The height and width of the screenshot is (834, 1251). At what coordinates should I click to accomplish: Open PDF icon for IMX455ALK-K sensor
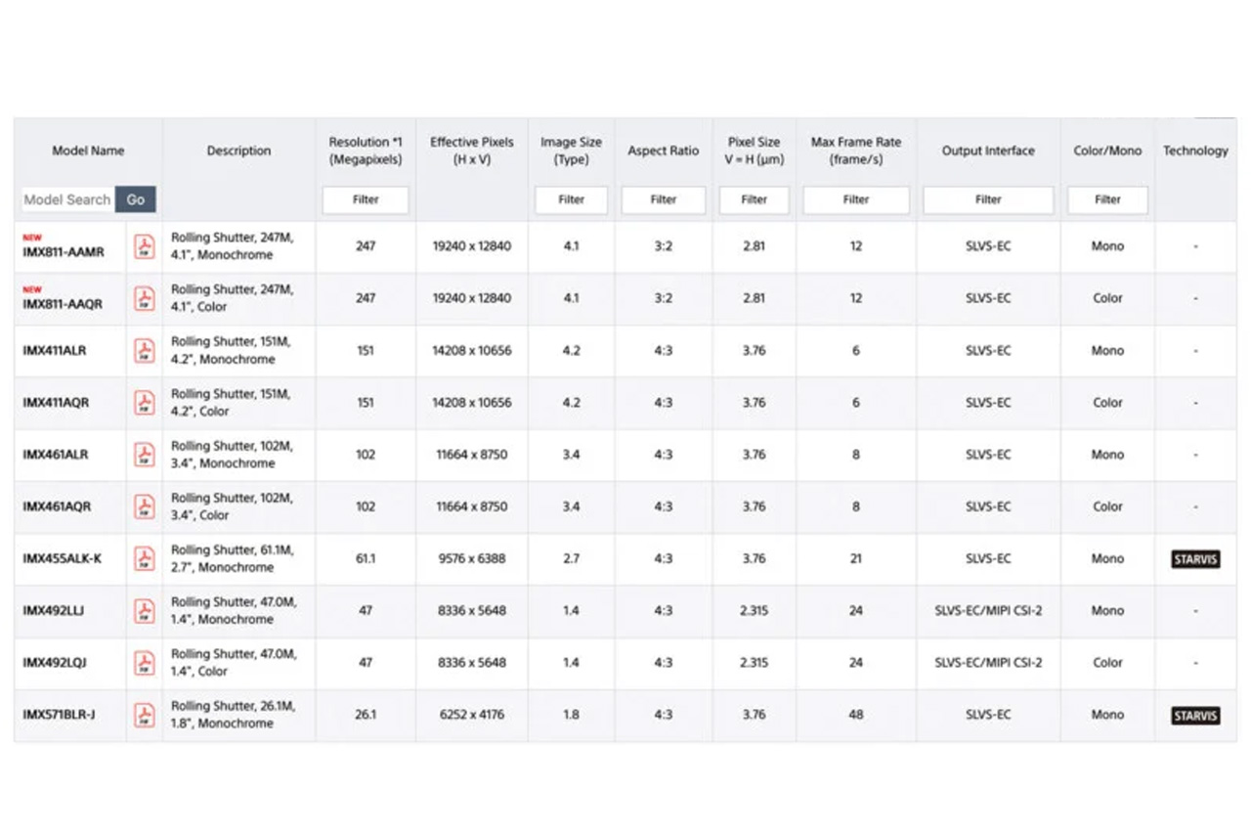[145, 558]
